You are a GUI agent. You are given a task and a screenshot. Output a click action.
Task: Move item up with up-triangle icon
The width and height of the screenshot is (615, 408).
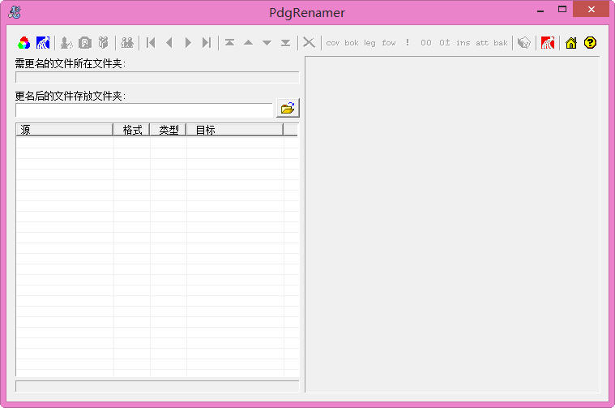[248, 43]
